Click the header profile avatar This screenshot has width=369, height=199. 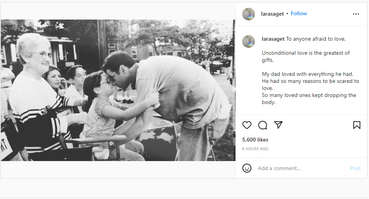(248, 14)
